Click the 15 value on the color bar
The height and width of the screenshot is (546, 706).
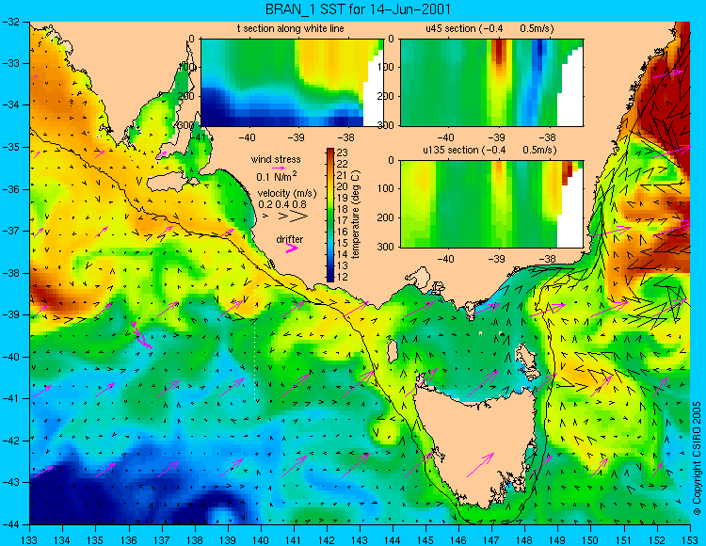(x=343, y=243)
